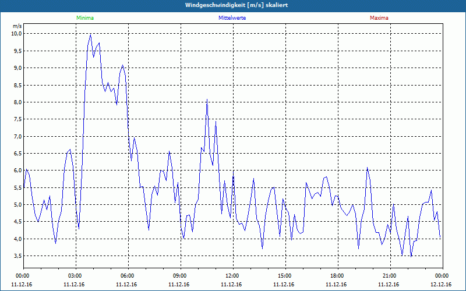Click the '8,0' y-axis value
Image resolution: width=466 pixels, height=291 pixels.
(18, 102)
